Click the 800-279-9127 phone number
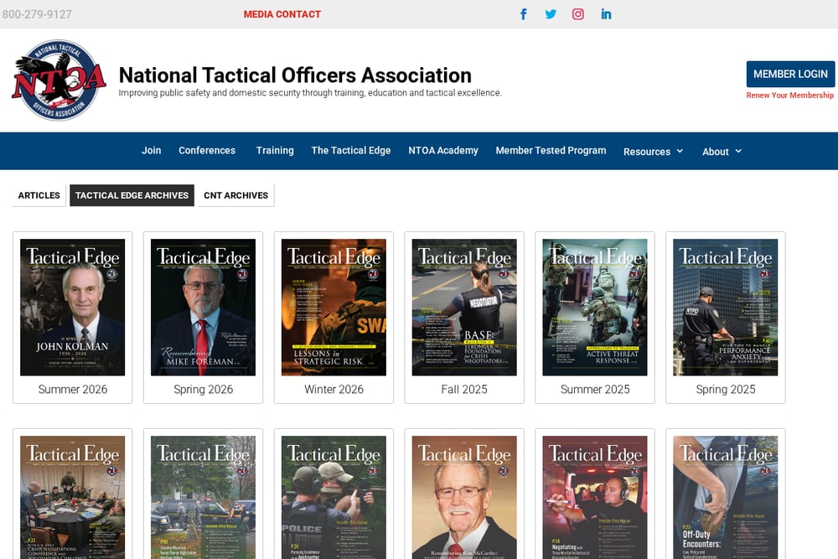Screen dimensions: 838x559 point(36,14)
